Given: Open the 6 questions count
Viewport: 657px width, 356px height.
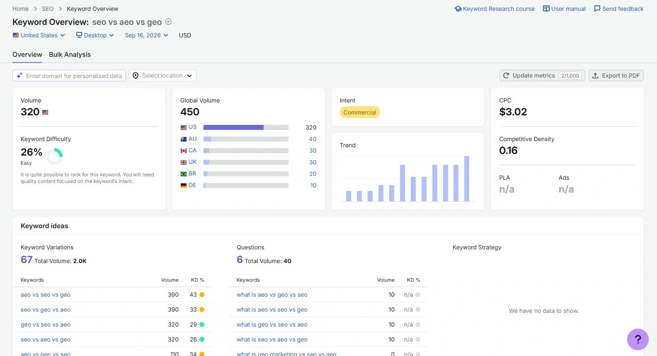Looking at the screenshot, I should [x=240, y=259].
